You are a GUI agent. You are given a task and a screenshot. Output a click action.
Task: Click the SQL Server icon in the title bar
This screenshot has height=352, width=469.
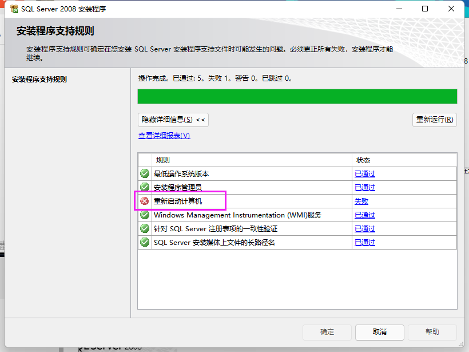click(x=13, y=9)
